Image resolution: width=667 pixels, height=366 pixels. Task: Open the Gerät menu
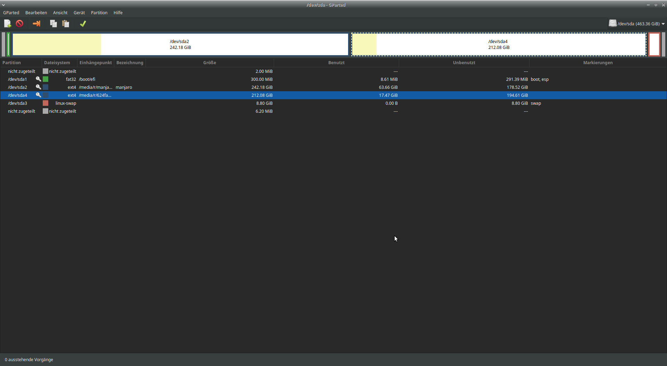tap(79, 12)
